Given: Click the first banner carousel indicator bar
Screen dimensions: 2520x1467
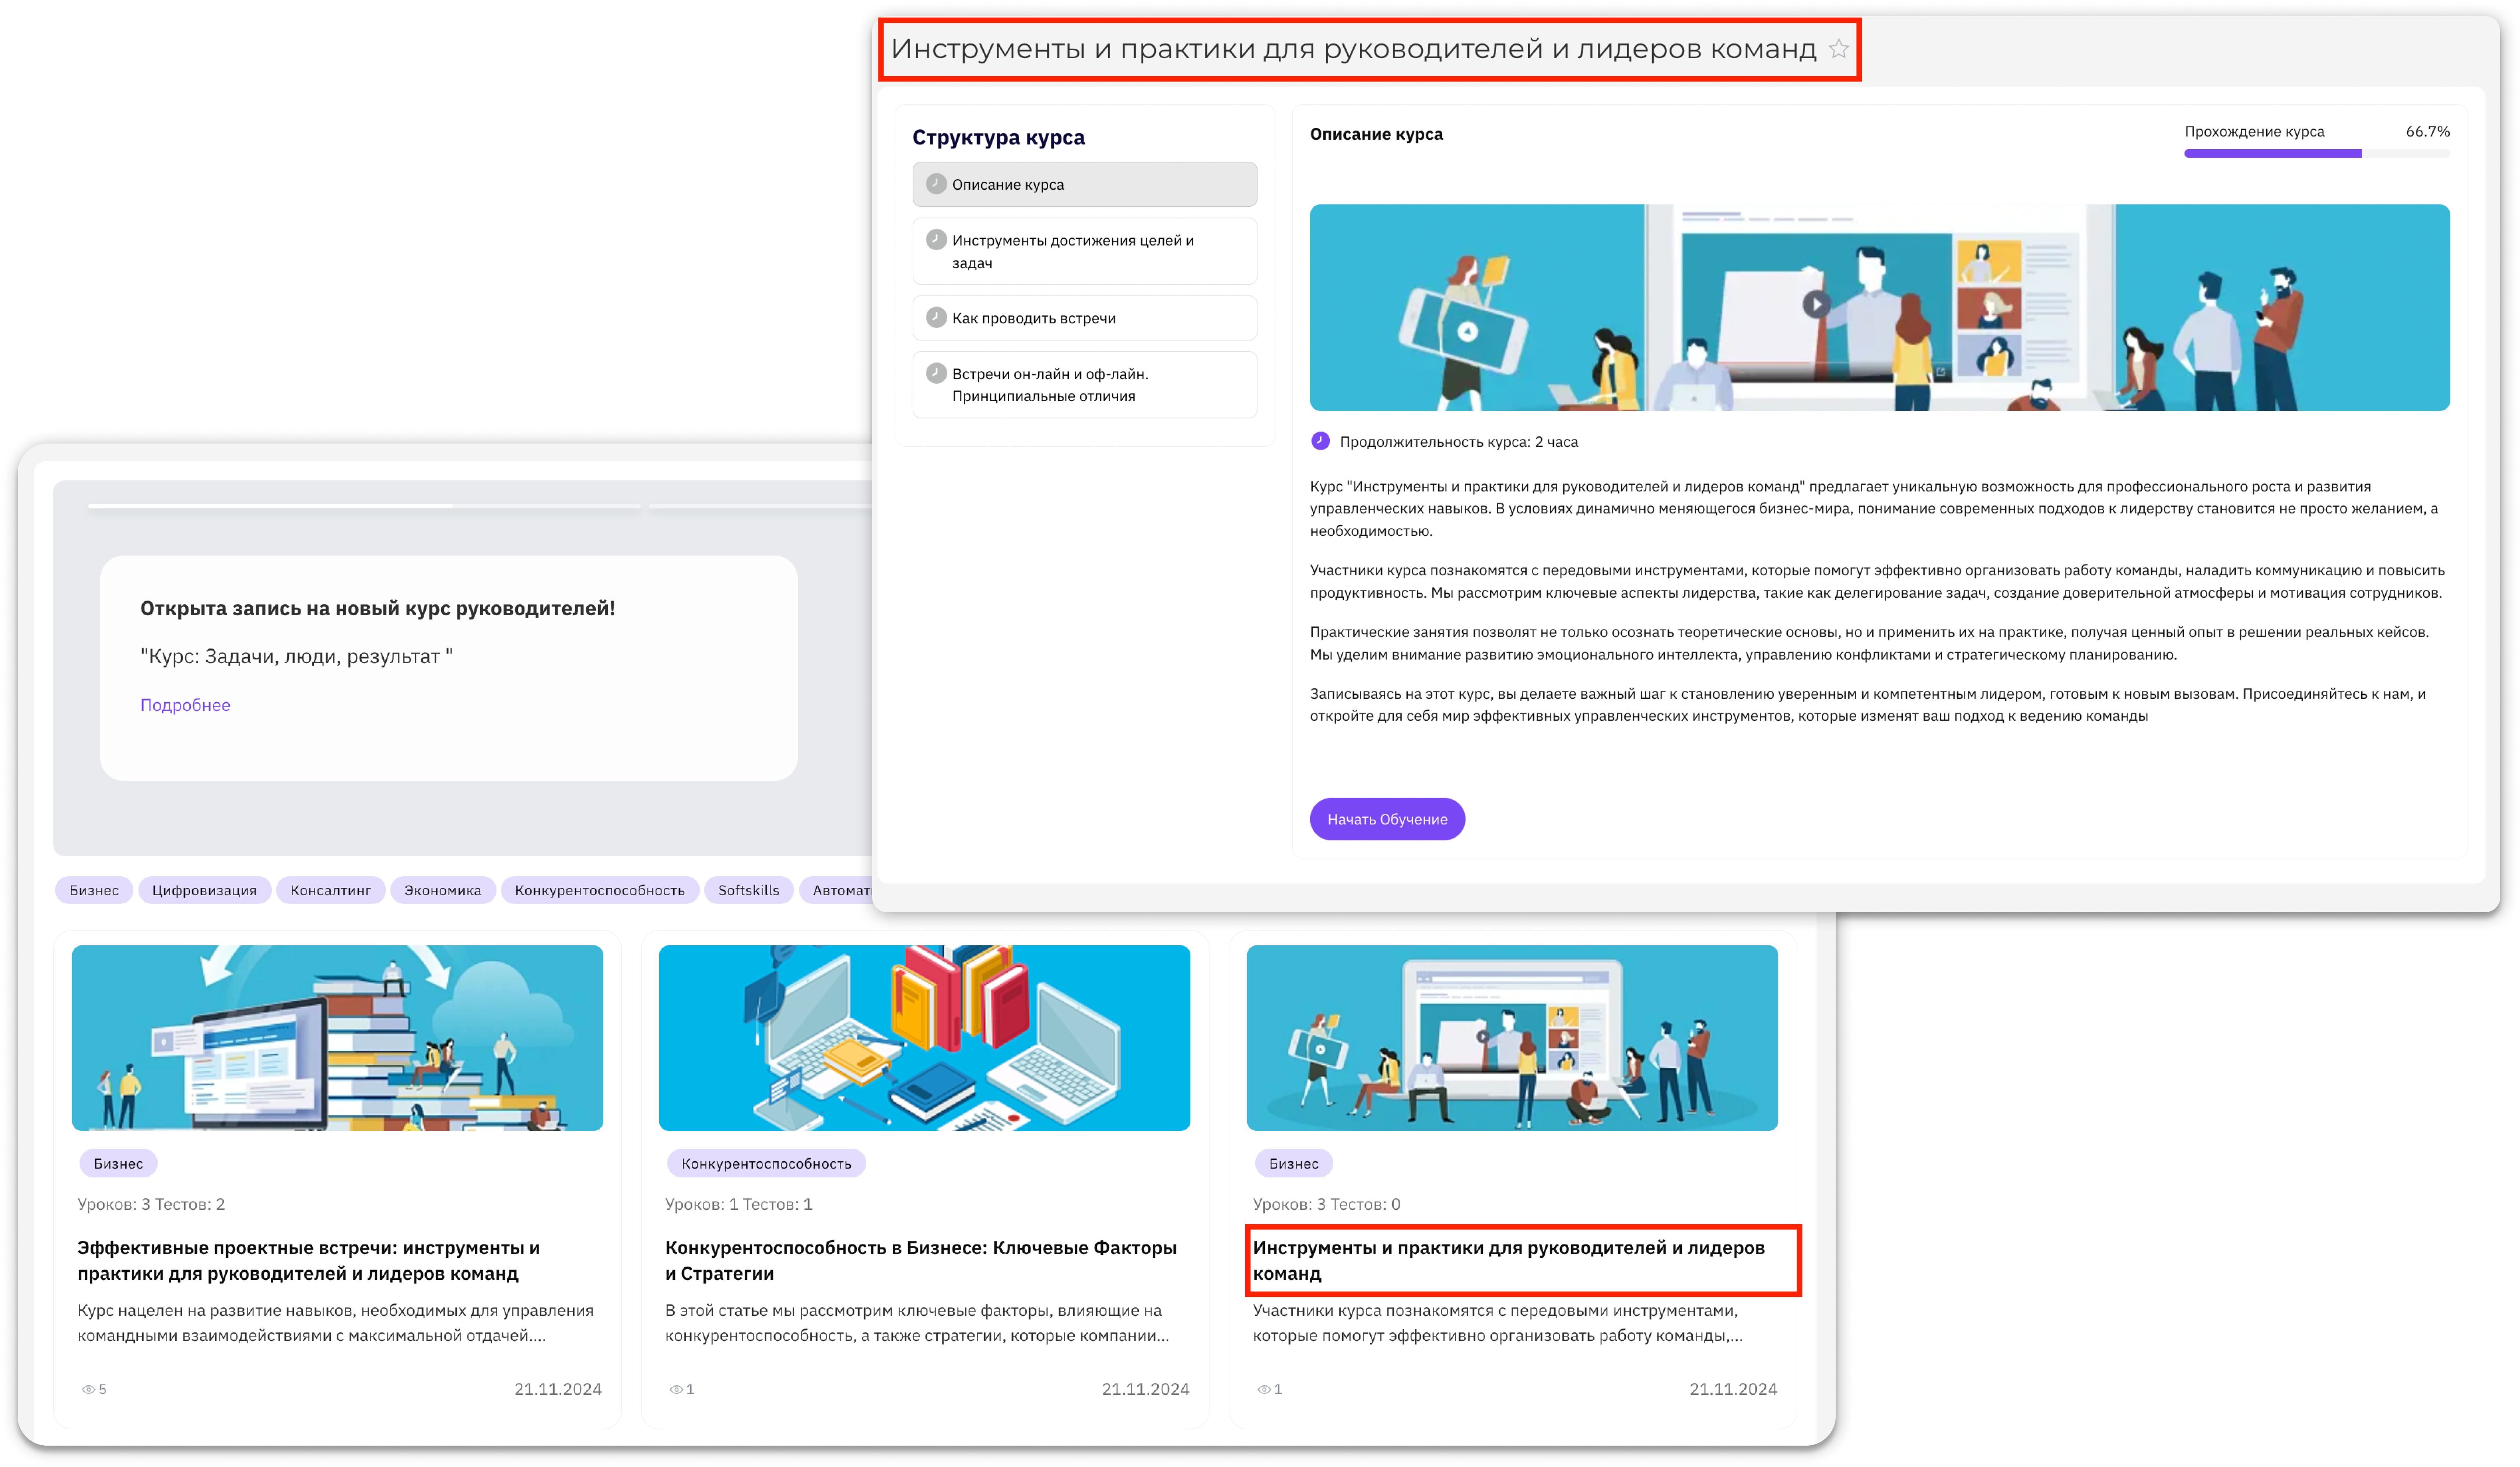Looking at the screenshot, I should coord(364,506).
